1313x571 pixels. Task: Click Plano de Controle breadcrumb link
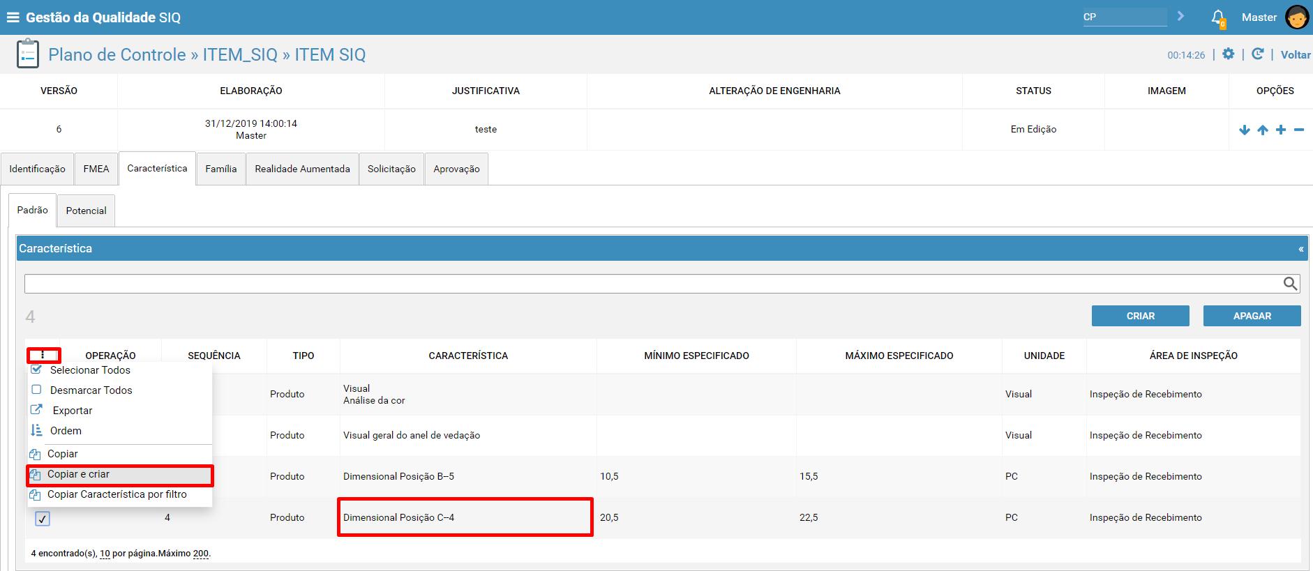[117, 54]
